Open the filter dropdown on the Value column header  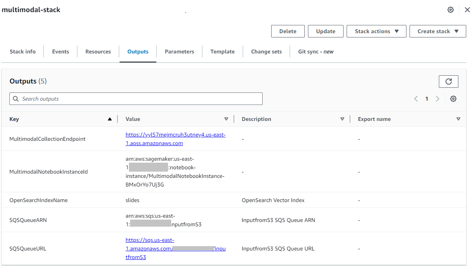(x=226, y=119)
